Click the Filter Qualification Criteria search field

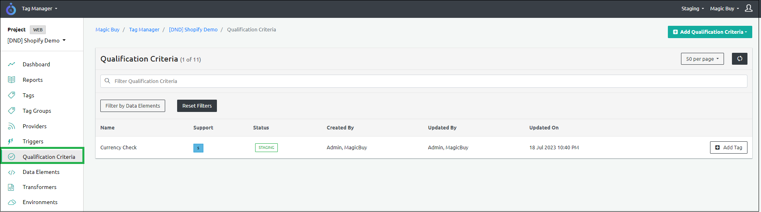[423, 81]
